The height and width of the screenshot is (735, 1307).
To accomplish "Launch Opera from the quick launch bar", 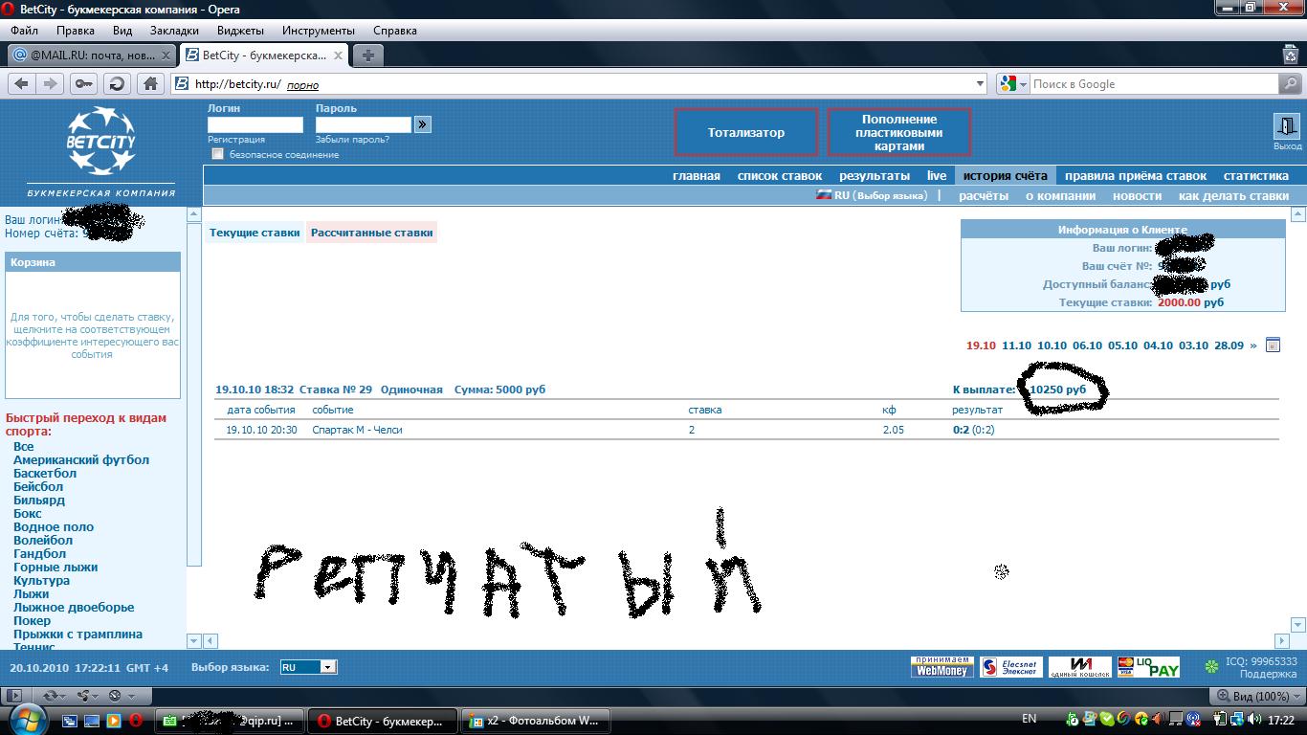I will pyautogui.click(x=136, y=720).
